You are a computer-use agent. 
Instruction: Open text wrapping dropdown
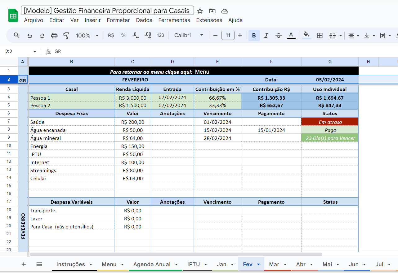point(385,35)
